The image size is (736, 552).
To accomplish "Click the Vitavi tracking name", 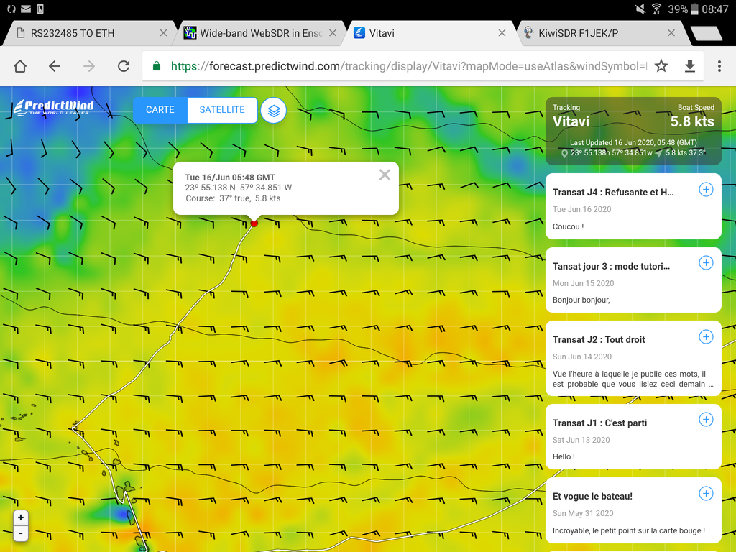I will 571,122.
